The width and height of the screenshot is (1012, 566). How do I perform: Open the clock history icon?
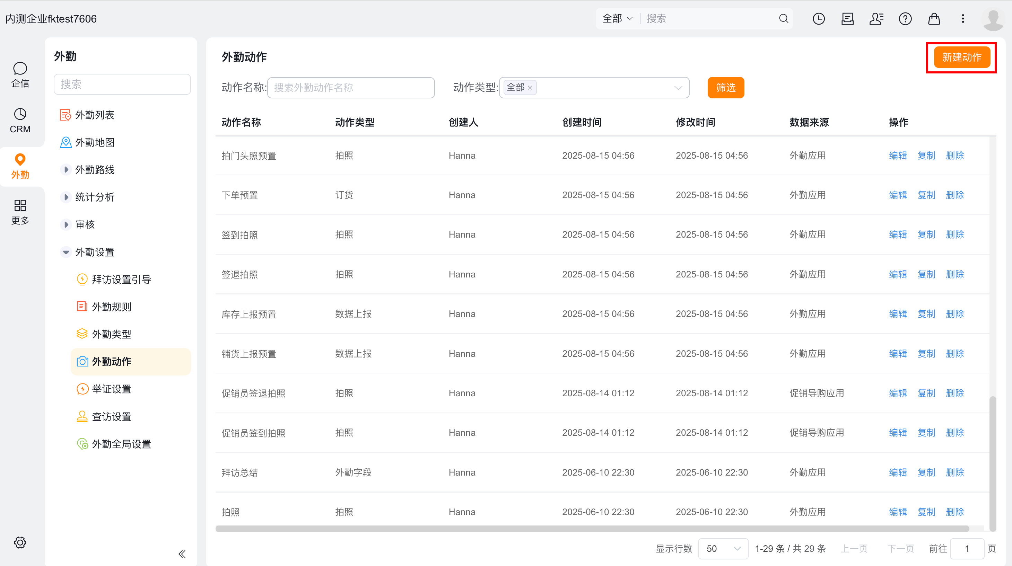click(819, 18)
